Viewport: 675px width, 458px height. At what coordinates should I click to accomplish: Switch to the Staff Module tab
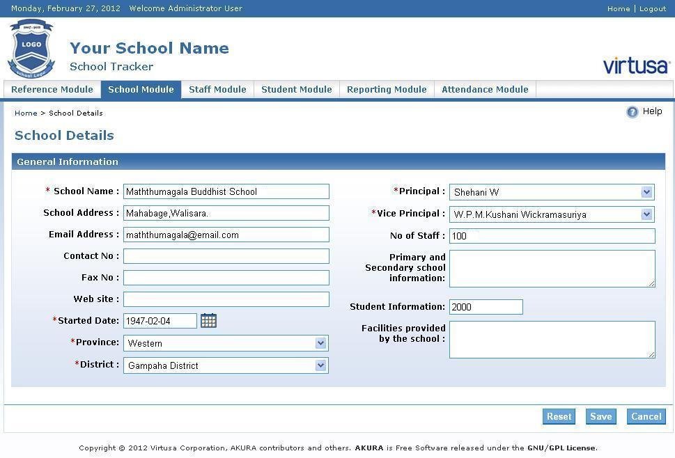[x=217, y=89]
